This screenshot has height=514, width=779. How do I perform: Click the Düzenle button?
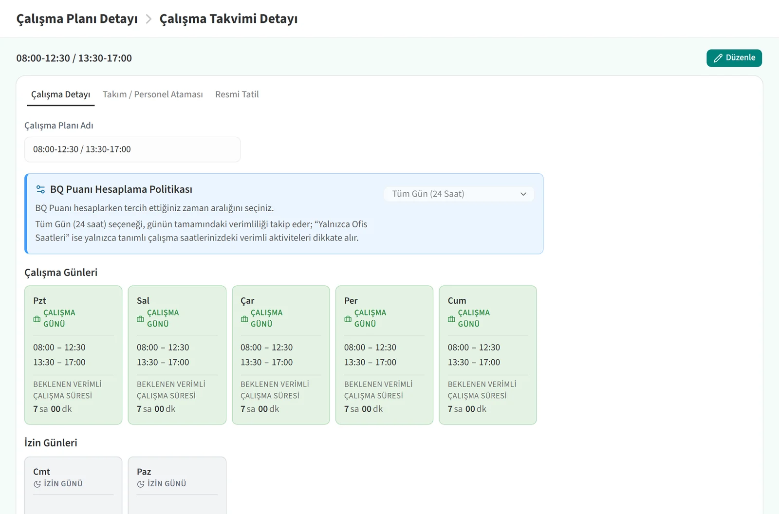734,58
